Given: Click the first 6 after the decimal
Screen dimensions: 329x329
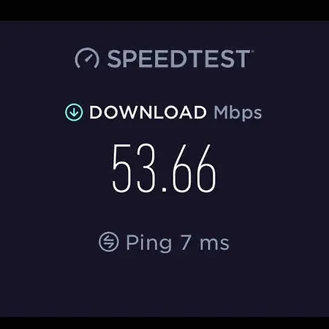Looking at the screenshot, I should tap(181, 168).
